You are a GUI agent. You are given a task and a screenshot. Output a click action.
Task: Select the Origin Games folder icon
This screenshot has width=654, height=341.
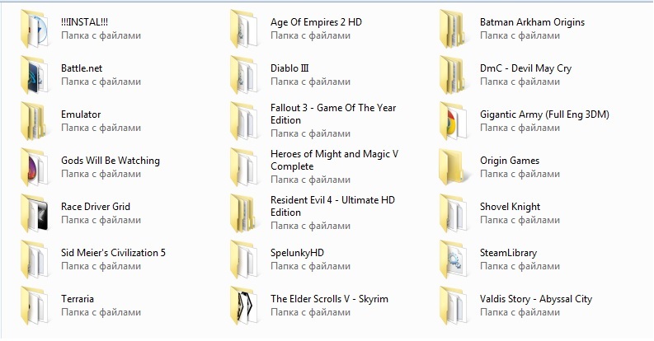[454, 167]
